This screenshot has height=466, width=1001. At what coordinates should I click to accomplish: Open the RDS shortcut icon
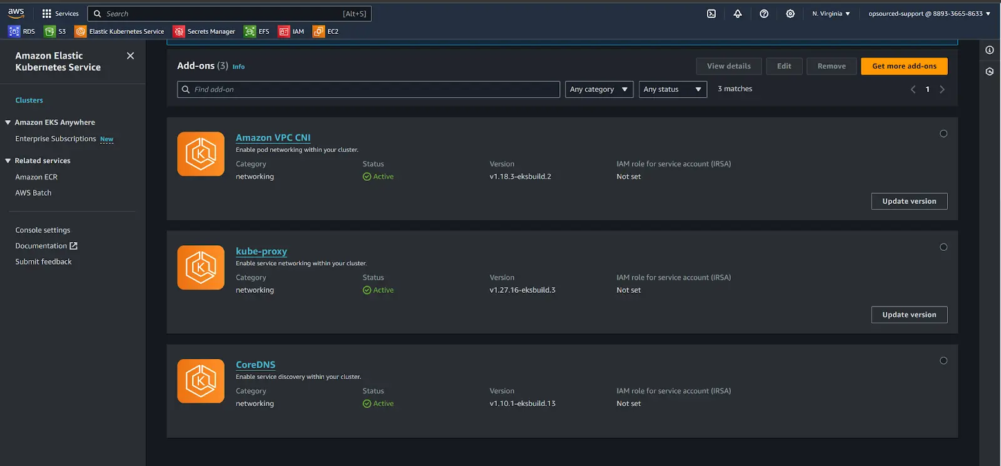[14, 31]
